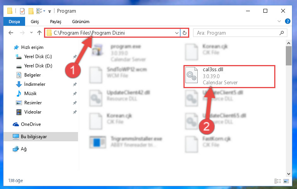Refresh the current folder view
297x189 pixels.
click(x=185, y=33)
